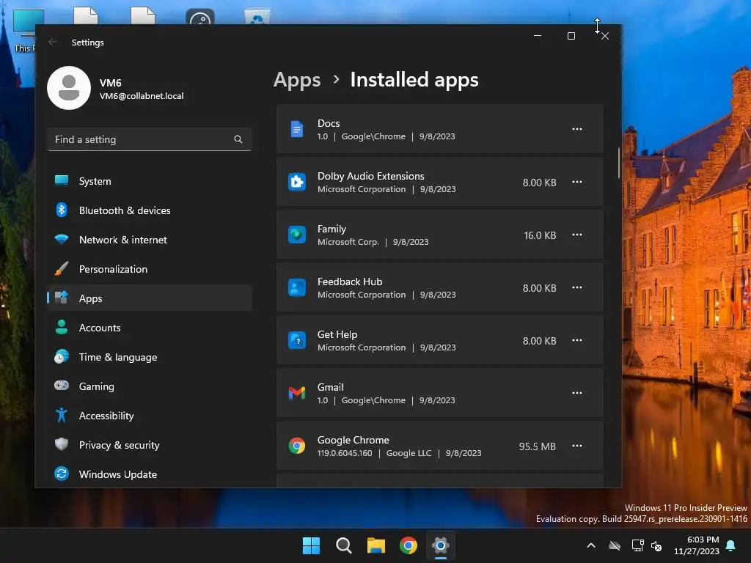Click the Google Chrome app icon in list

pyautogui.click(x=297, y=446)
